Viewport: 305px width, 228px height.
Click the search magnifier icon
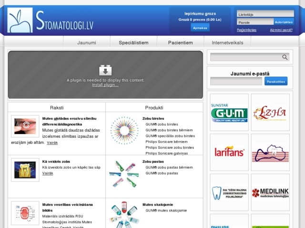[x=285, y=57]
